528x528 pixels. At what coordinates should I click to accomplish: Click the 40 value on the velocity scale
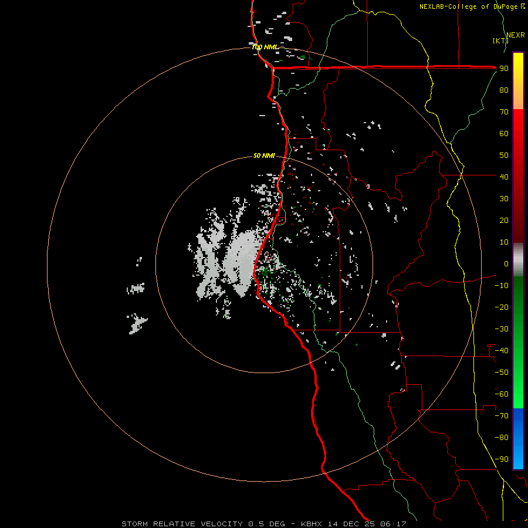504,177
